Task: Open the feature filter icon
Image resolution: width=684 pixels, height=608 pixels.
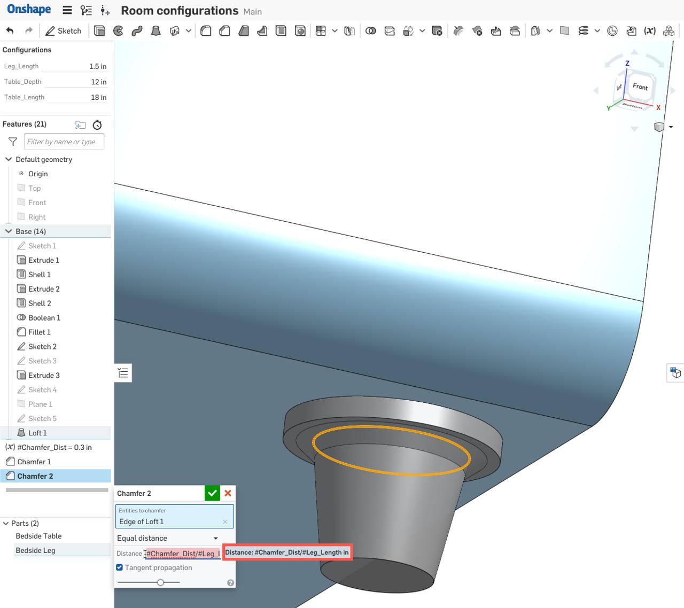Action: (x=12, y=142)
